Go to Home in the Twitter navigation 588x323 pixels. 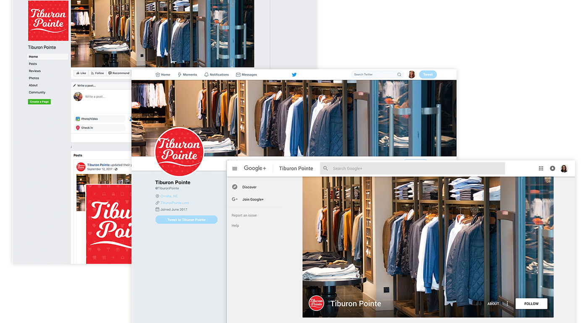[x=163, y=75]
